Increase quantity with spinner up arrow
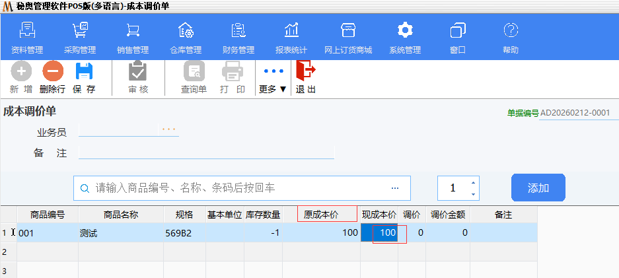619x278 pixels. tap(473, 183)
